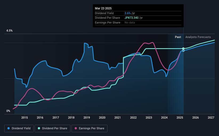Click the 'Analysts Forecasts' label
This screenshot has height=136, width=219.
pyautogui.click(x=198, y=37)
